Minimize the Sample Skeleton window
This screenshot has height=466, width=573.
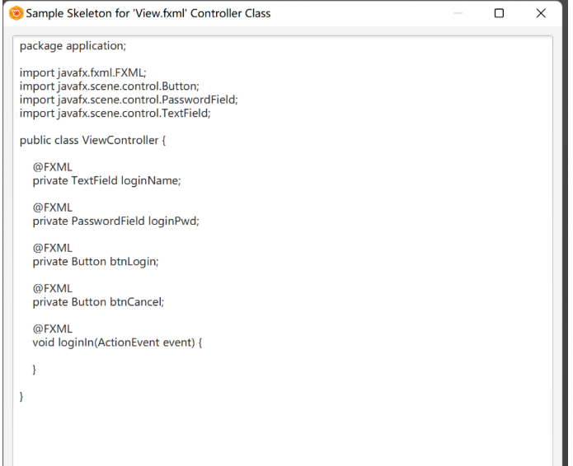click(x=458, y=13)
